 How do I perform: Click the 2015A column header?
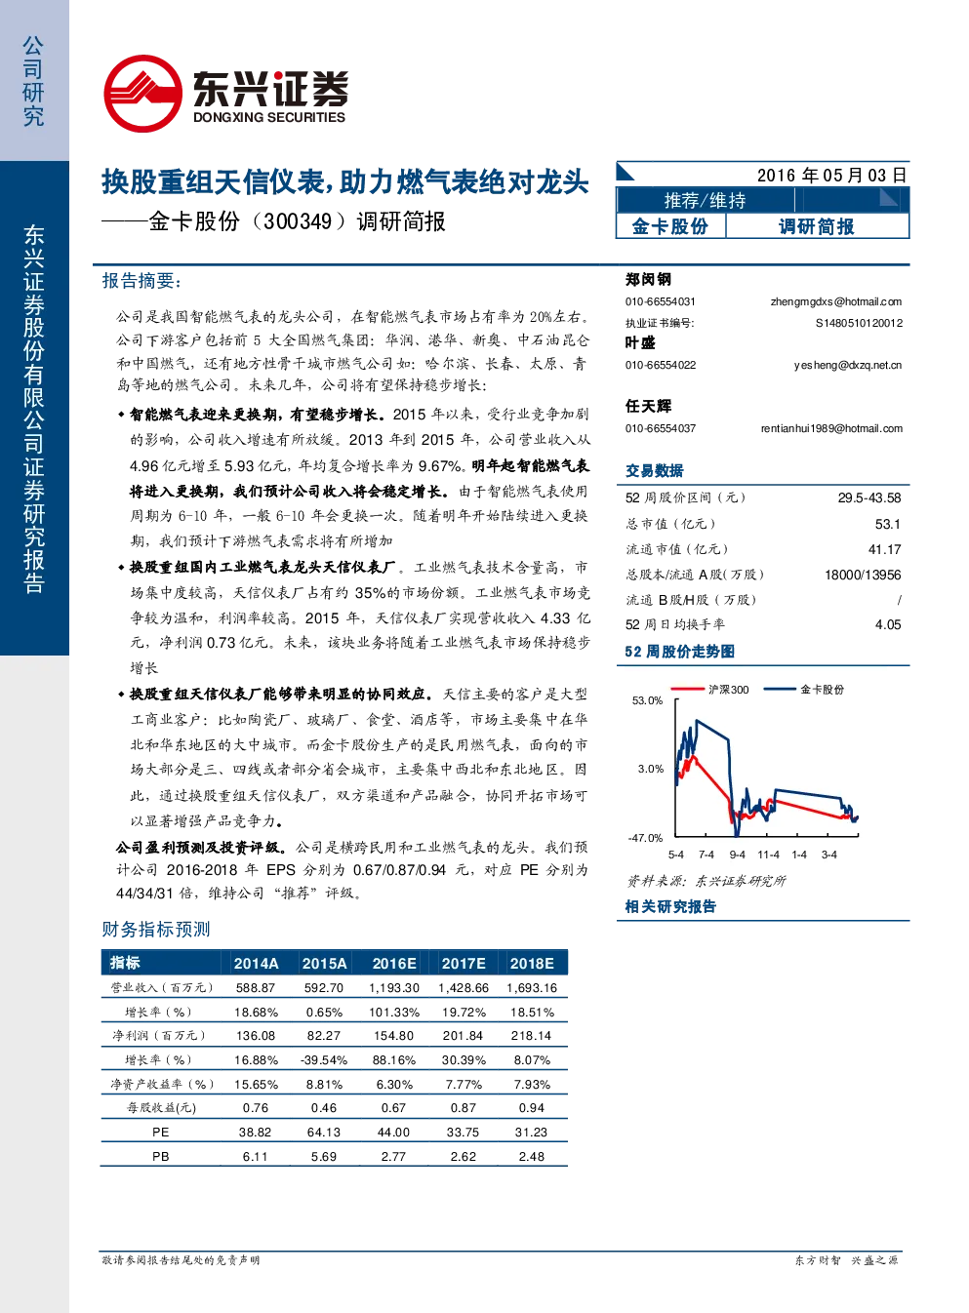click(x=324, y=963)
